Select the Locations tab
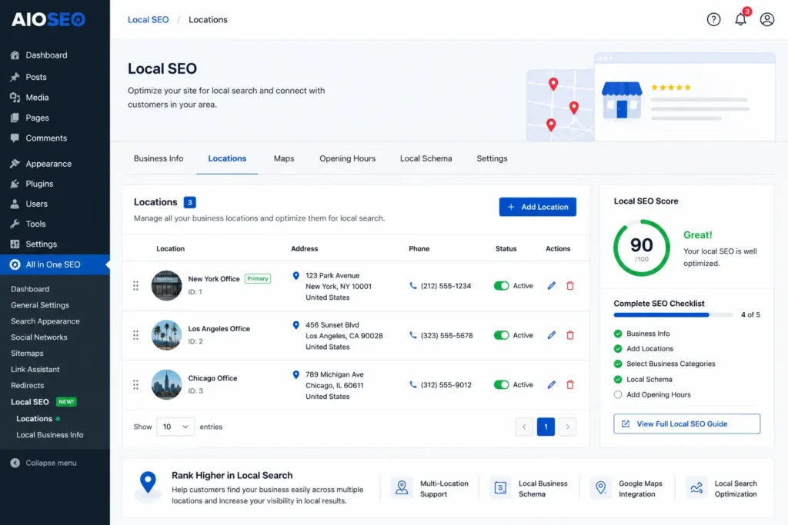Screen dimensions: 788x525 pos(227,158)
